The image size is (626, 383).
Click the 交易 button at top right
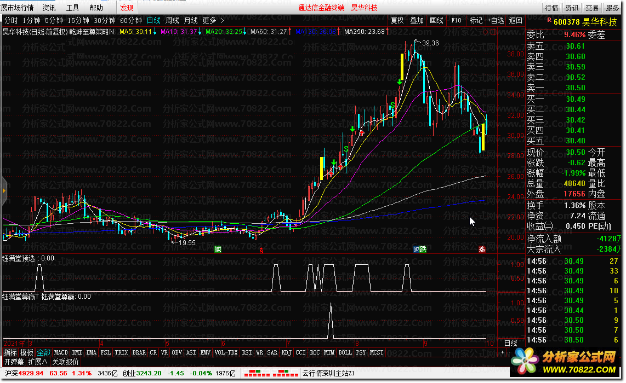[591, 8]
